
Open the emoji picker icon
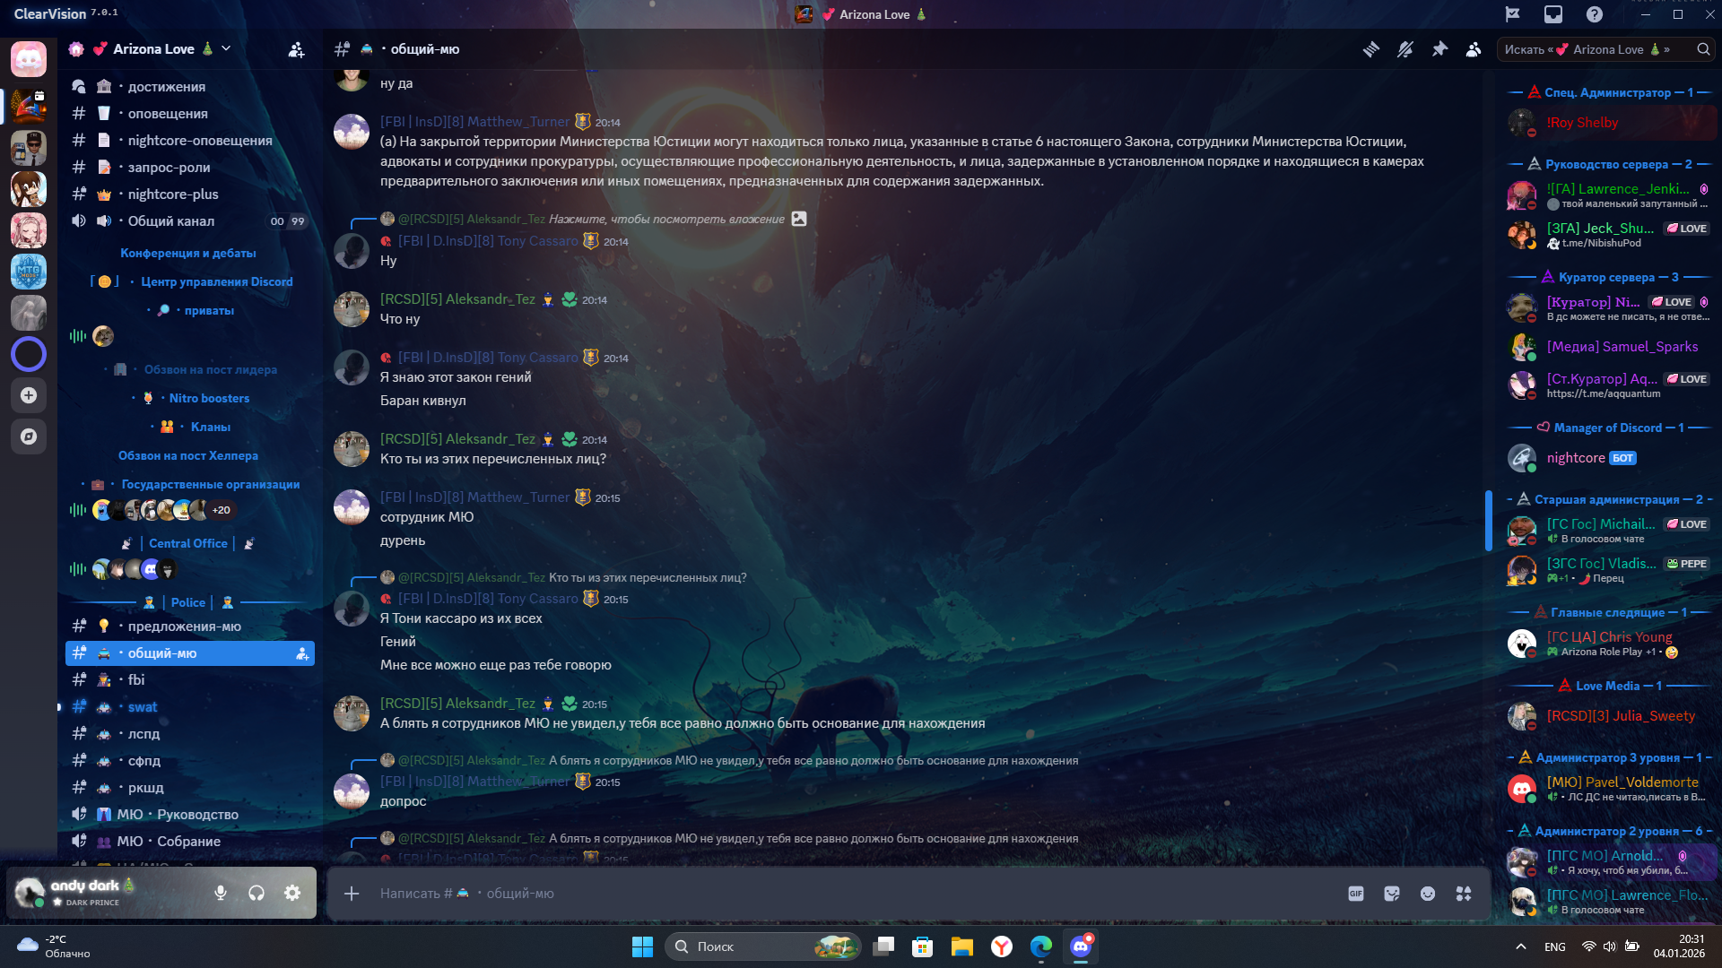tap(1428, 894)
